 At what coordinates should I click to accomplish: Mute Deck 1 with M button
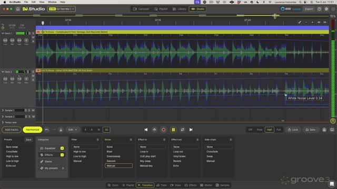(33, 37)
